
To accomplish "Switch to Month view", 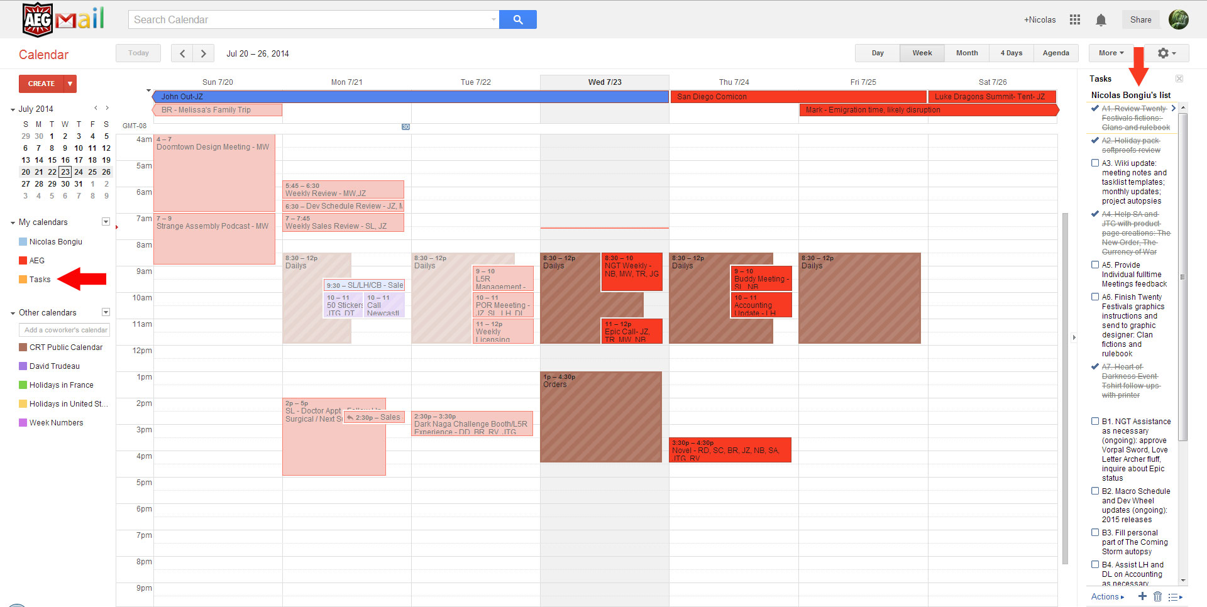I will point(967,53).
